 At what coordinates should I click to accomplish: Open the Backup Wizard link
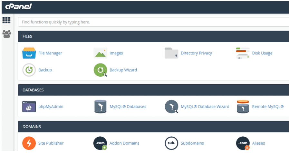tap(123, 70)
